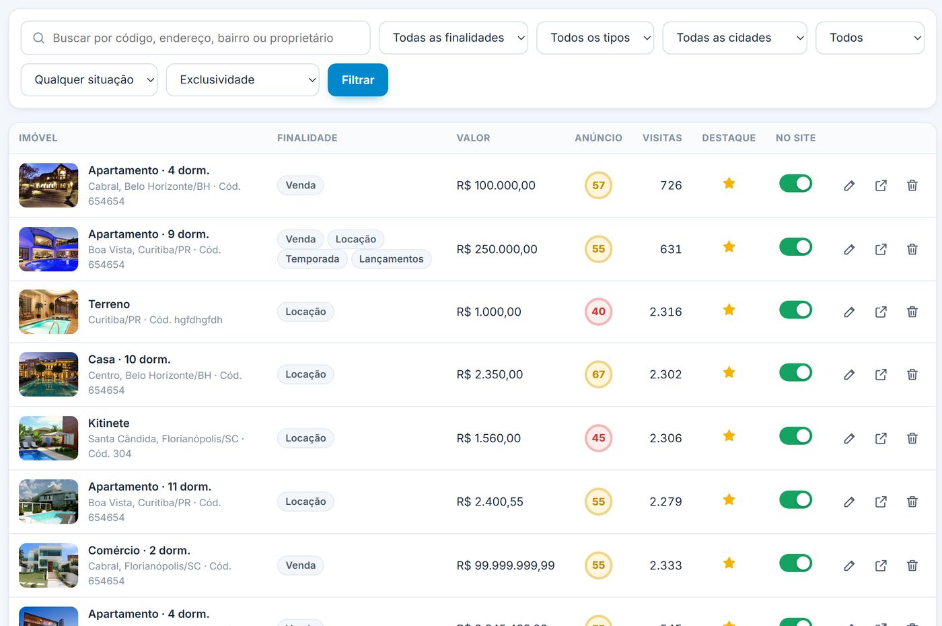The height and width of the screenshot is (626, 942).
Task: Disable site visibility for Apartamento 9 dorm.
Action: 795,247
